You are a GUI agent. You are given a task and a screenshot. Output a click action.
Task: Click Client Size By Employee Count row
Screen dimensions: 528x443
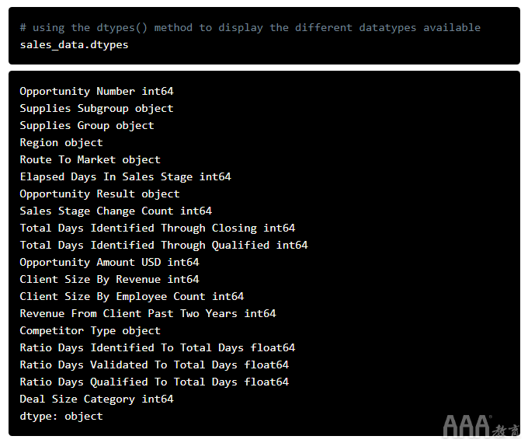click(x=132, y=297)
